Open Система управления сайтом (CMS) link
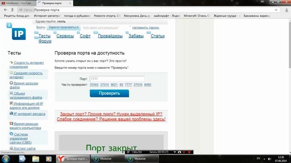 (20, 138)
